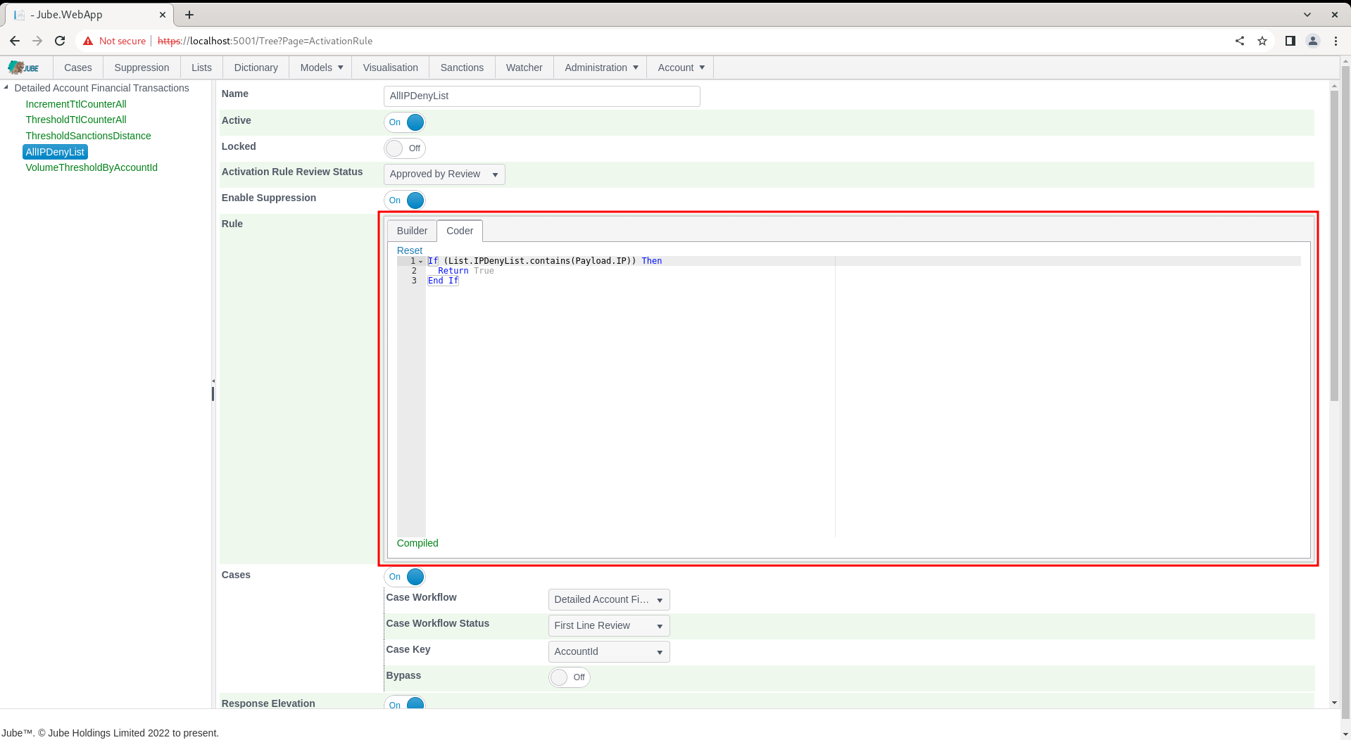Turn on the Bypass switch
Screen dimensions: 1351x740
570,677
